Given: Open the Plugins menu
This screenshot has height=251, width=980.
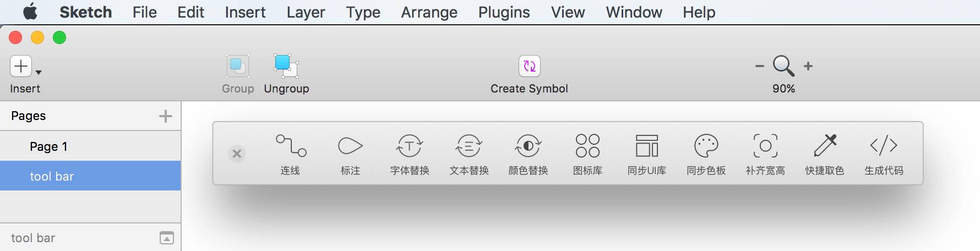Looking at the screenshot, I should (504, 12).
